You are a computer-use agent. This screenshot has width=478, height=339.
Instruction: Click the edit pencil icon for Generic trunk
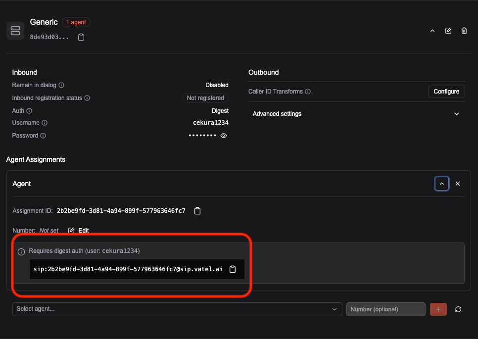(448, 31)
